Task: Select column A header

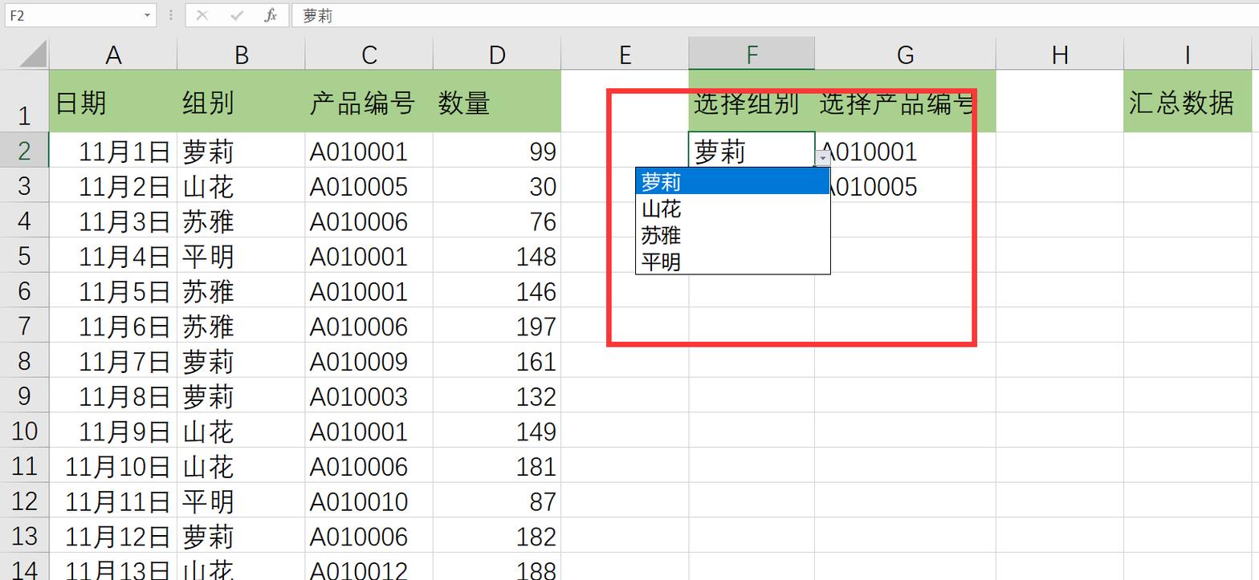Action: pos(113,55)
